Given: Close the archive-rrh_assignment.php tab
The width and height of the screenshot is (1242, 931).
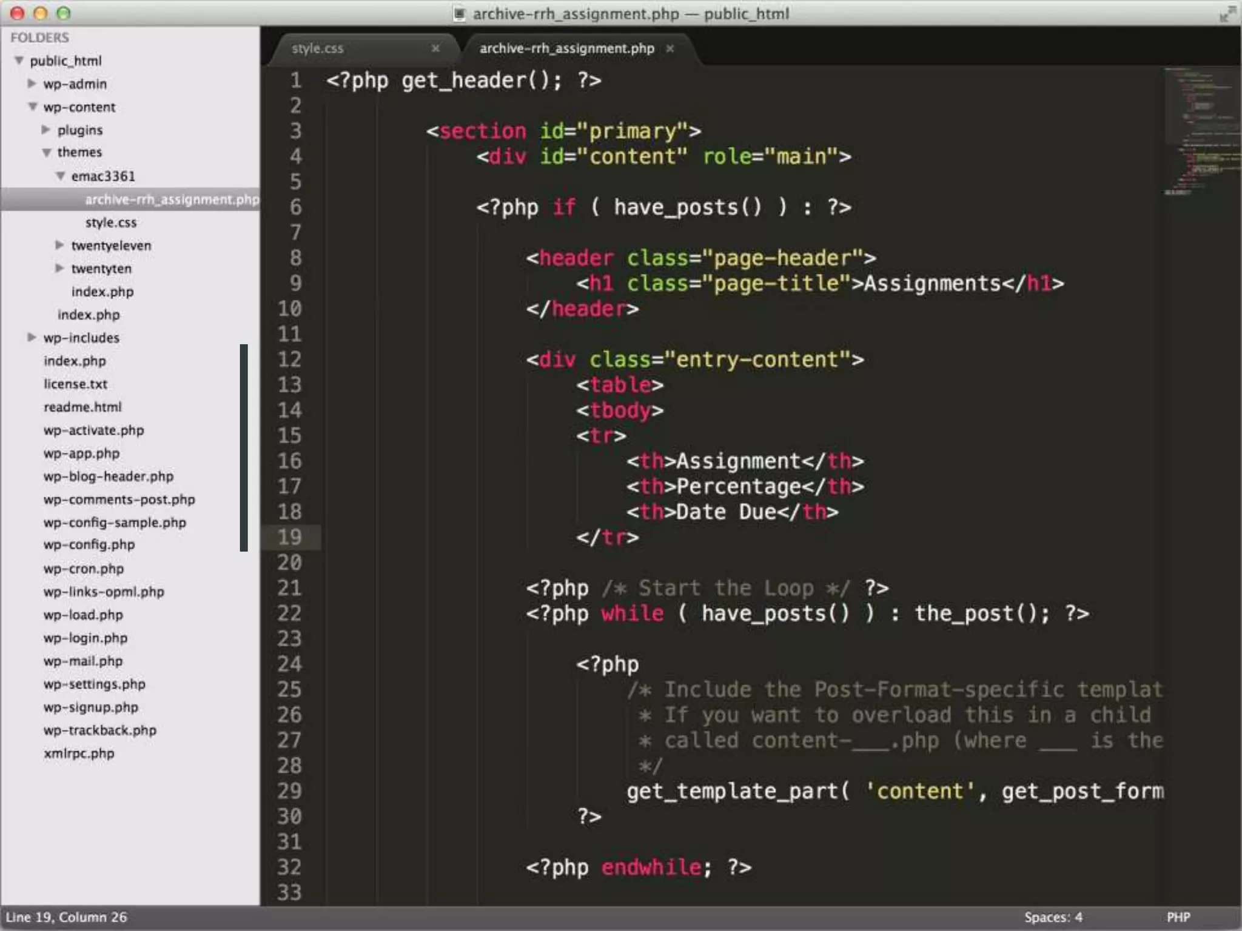Looking at the screenshot, I should 670,48.
